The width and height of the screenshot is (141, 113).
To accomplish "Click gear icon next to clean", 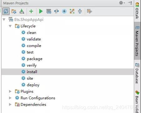I will [x=23, y=32].
